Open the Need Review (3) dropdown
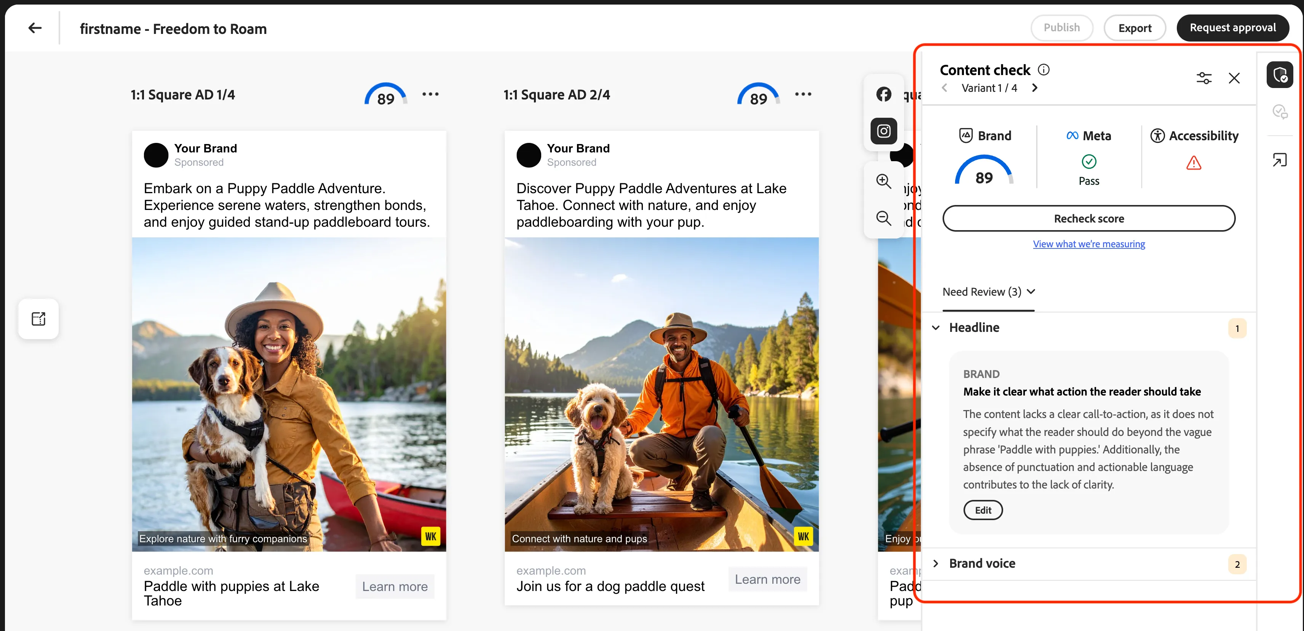Screen dimensions: 1304x631 pos(989,292)
